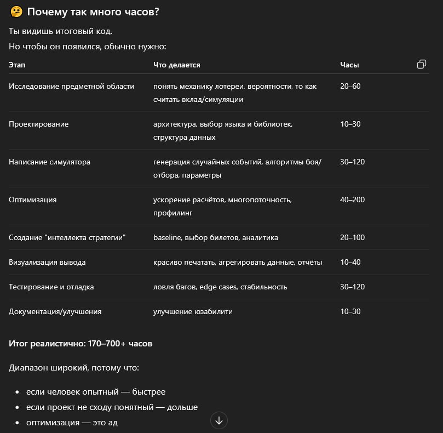Click the "Тестирование и отладка" cell

[x=51, y=287]
